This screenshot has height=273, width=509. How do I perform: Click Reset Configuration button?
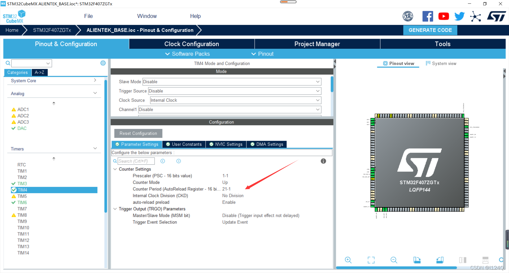pos(138,133)
